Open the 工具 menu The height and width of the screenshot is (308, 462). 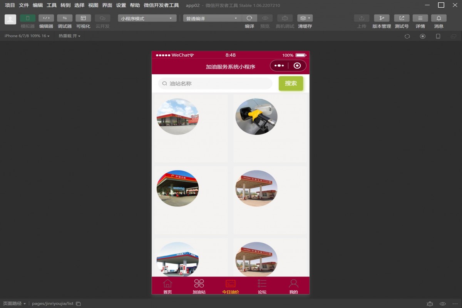tap(52, 5)
